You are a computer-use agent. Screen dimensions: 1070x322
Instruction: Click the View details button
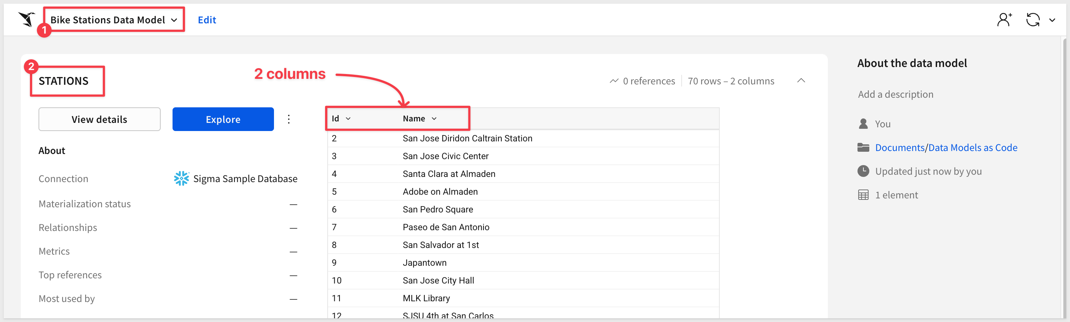coord(99,119)
